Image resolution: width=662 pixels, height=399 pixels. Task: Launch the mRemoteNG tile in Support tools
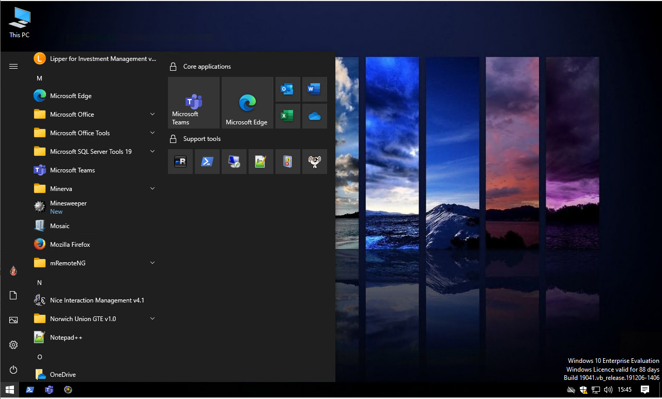coord(180,162)
